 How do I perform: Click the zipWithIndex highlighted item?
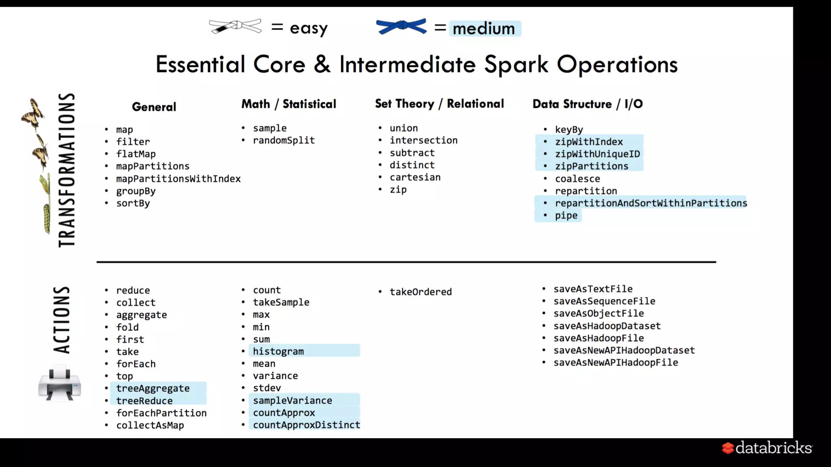coord(589,142)
